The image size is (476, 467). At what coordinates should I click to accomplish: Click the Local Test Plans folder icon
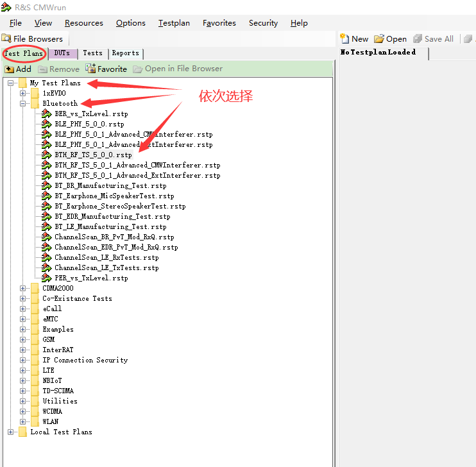(22, 432)
